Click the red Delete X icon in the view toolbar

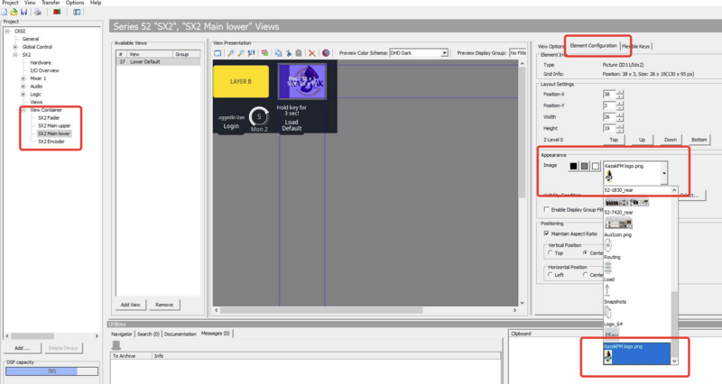pos(311,53)
